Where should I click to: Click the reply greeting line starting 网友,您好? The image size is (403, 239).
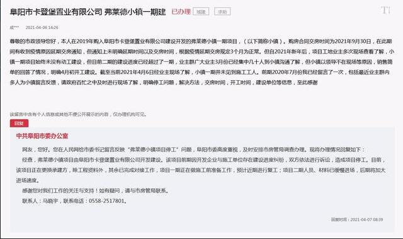point(193,149)
